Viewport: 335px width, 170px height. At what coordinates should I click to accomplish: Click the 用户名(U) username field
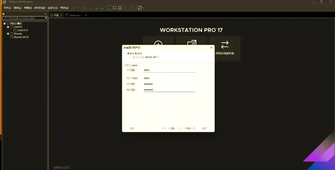[x=169, y=78]
